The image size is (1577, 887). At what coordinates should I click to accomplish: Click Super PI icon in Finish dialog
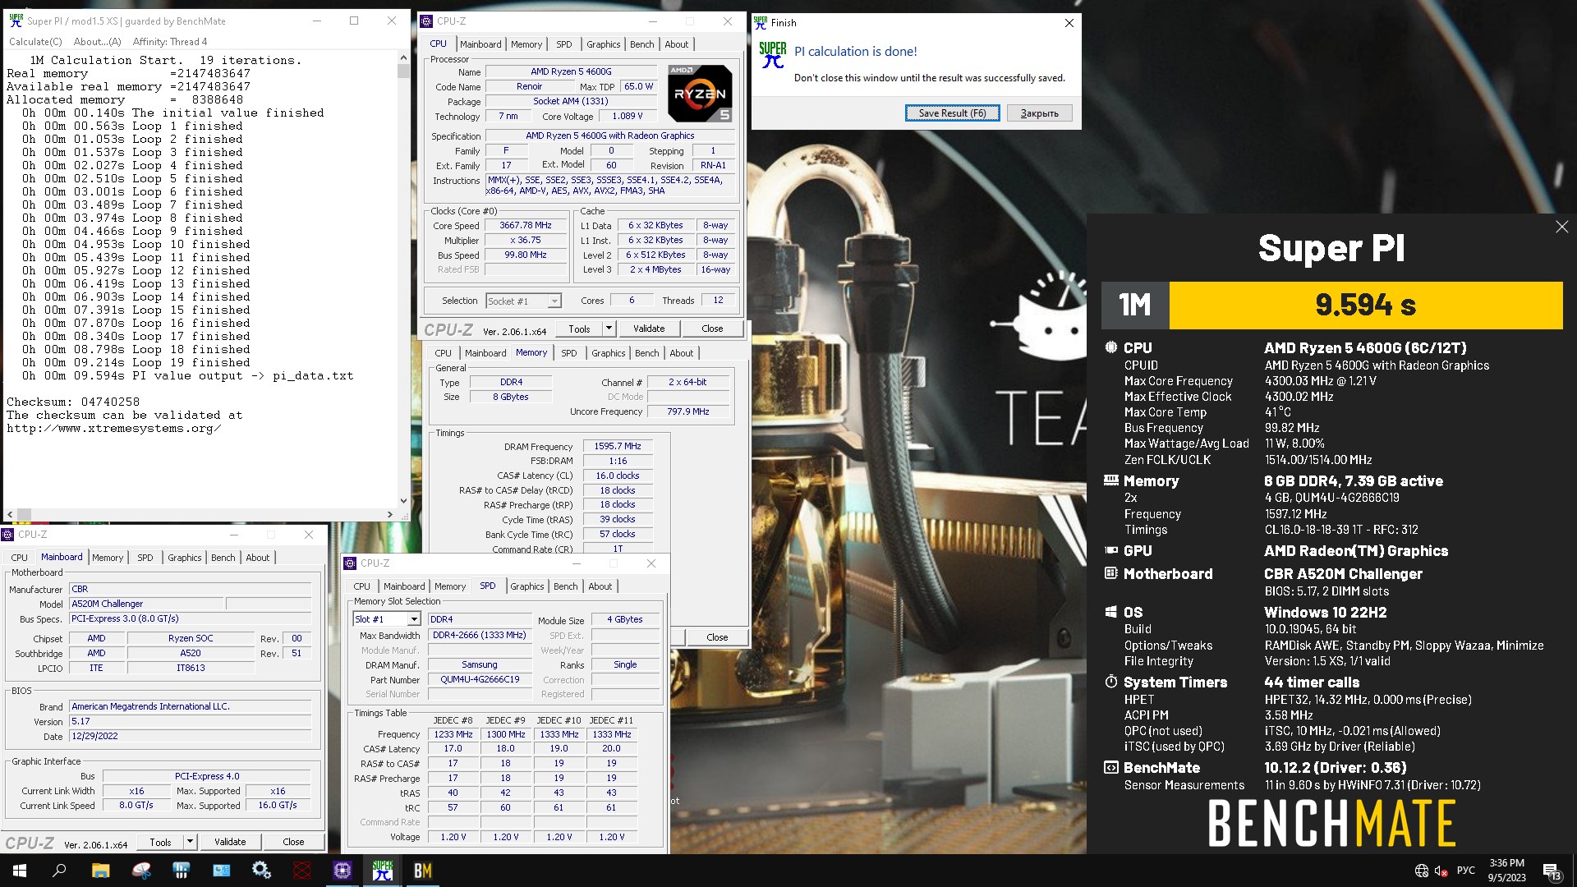point(772,55)
